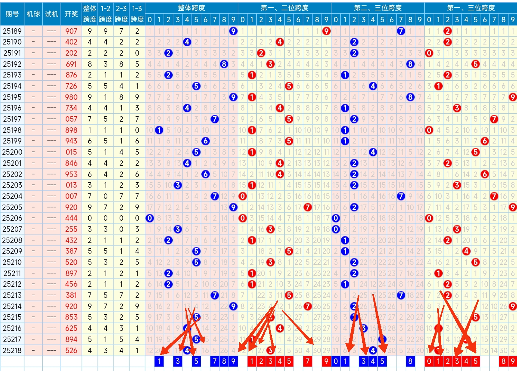This screenshot has height=371, width=517.
Task: Click blue ball 0 in overall span, row 25206
Action: tap(150, 218)
